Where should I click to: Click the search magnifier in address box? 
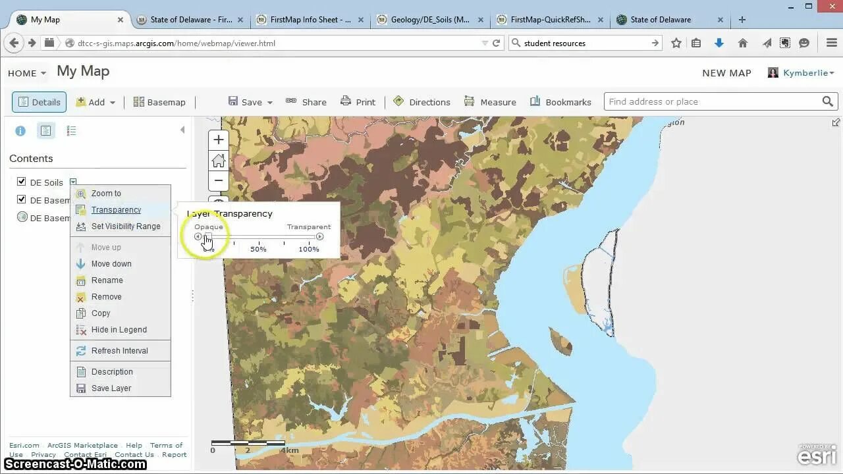tap(828, 101)
